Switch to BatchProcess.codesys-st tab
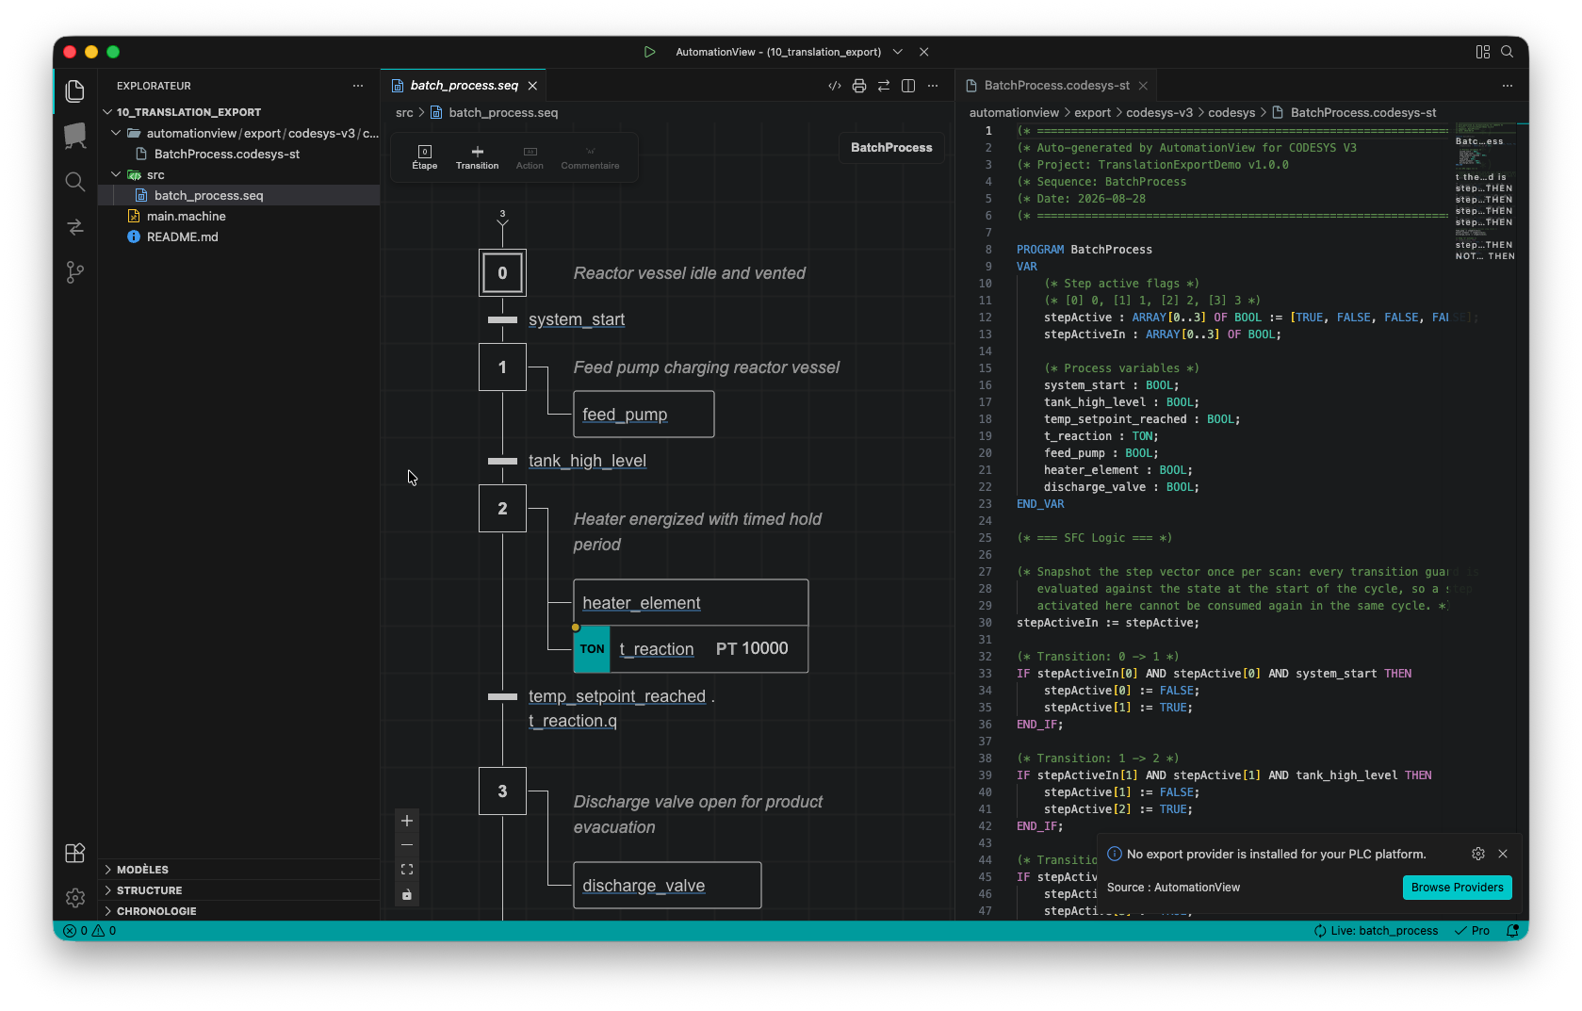The image size is (1582, 1011). tap(1056, 86)
